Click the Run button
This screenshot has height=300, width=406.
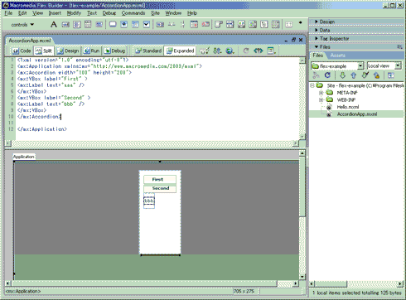[92, 51]
